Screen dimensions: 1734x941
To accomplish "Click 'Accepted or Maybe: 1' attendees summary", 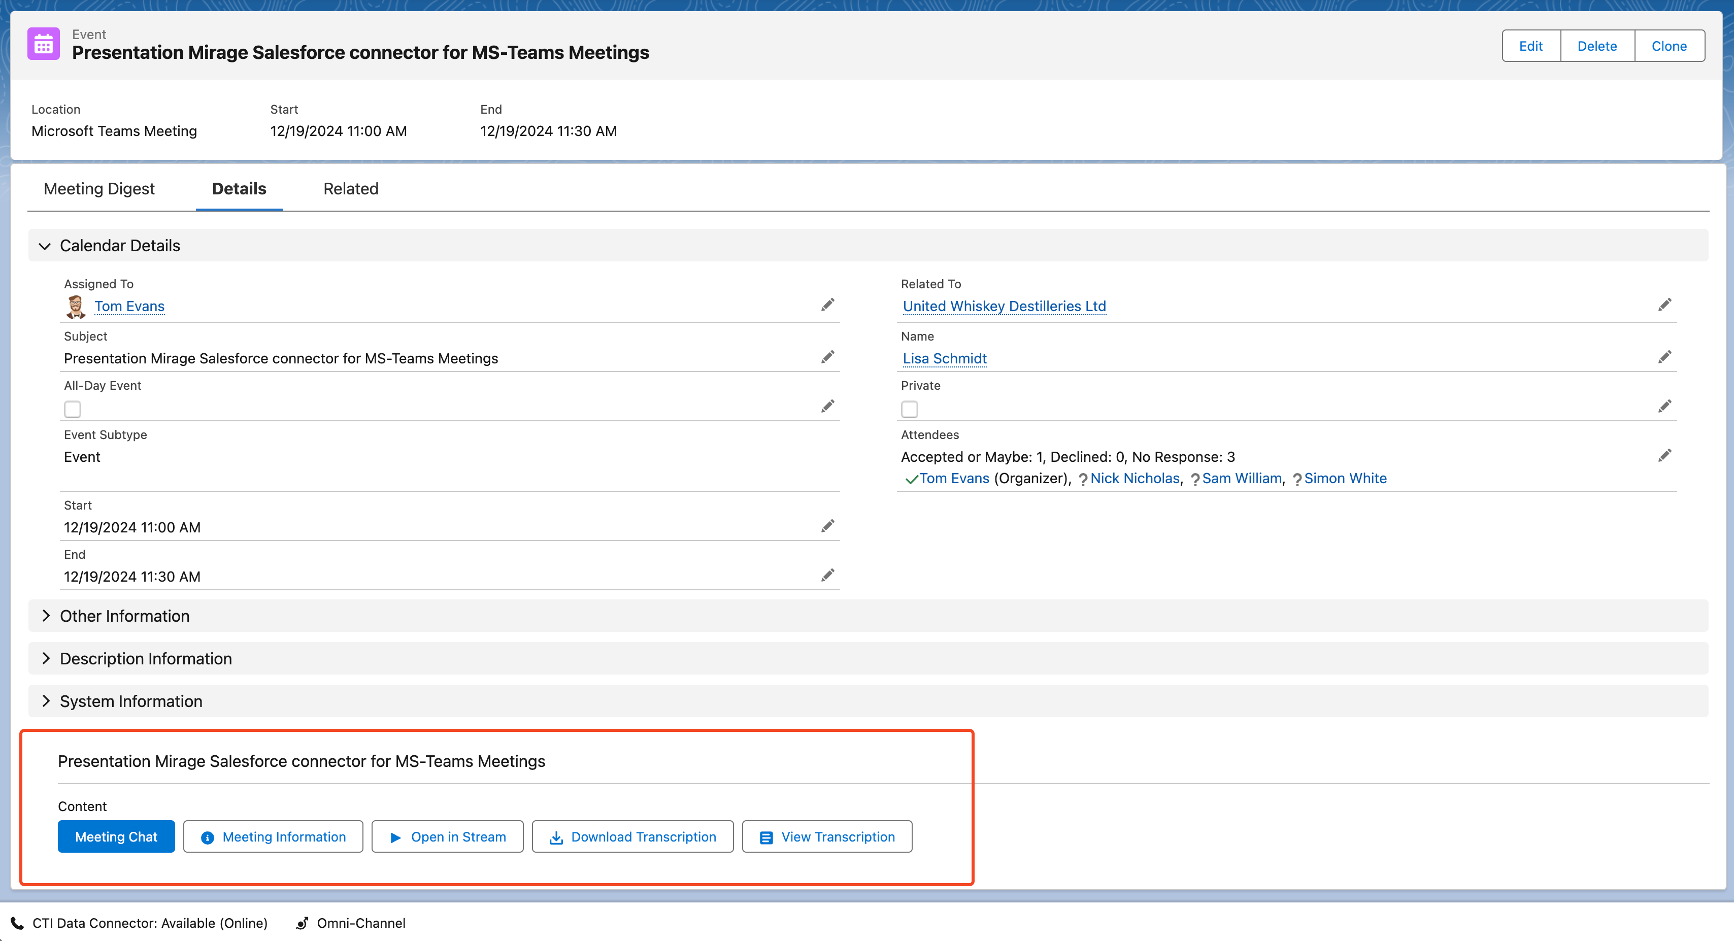I will (972, 457).
